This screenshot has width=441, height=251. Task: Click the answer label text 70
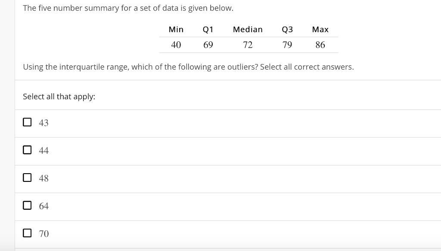43,234
